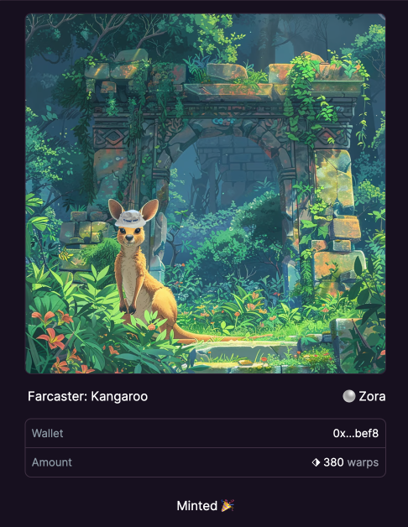This screenshot has height=527, width=408.
Task: Select the wallet address 0x...bef8
Action: pyautogui.click(x=355, y=433)
